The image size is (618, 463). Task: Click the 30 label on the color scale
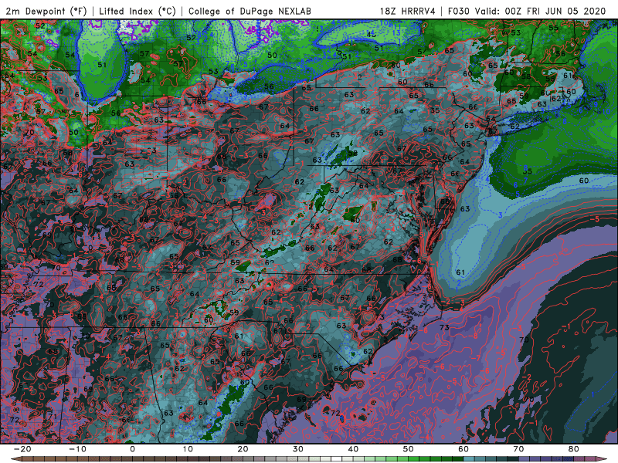(x=298, y=449)
